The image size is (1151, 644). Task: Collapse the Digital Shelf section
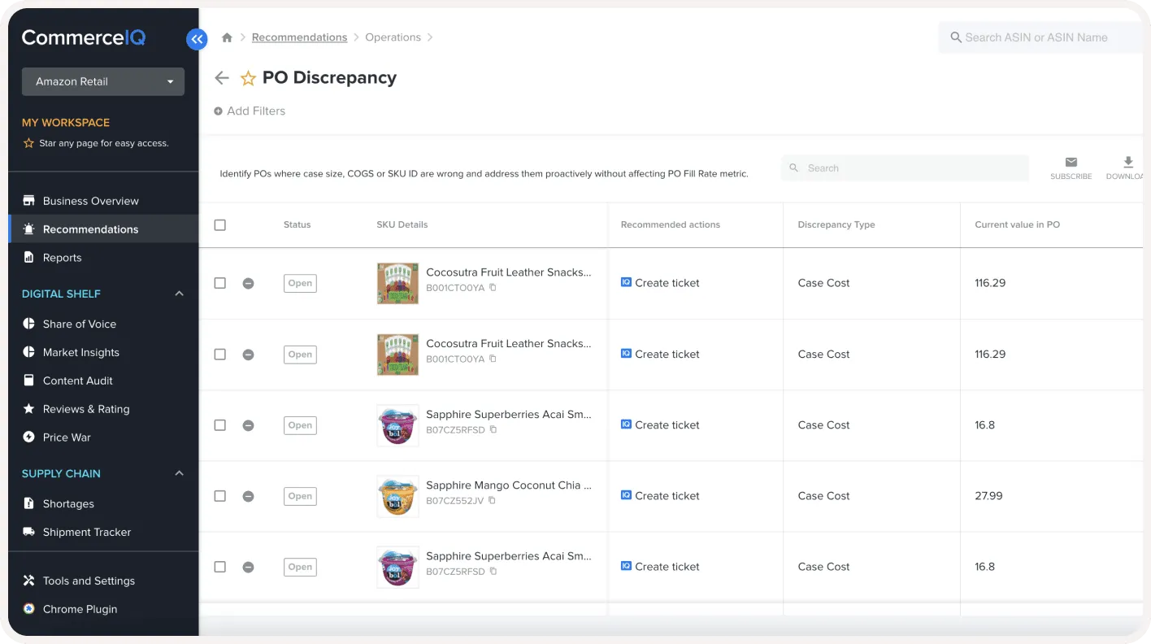click(180, 294)
